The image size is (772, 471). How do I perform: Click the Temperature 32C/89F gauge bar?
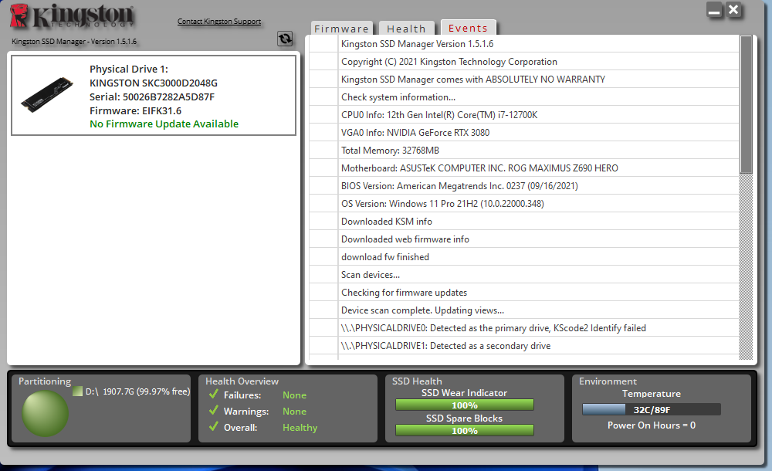tap(651, 409)
